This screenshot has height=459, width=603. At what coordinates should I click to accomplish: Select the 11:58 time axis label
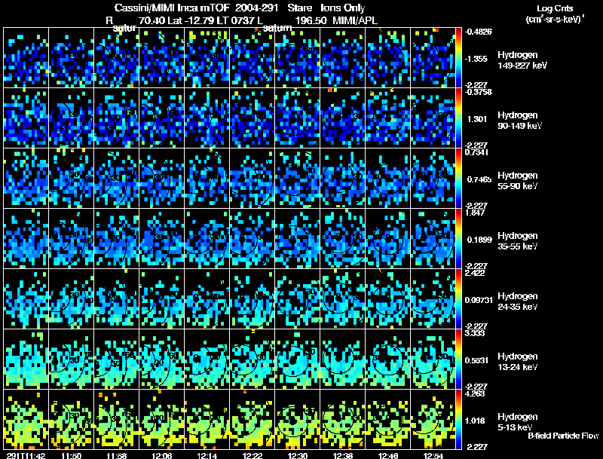click(117, 456)
